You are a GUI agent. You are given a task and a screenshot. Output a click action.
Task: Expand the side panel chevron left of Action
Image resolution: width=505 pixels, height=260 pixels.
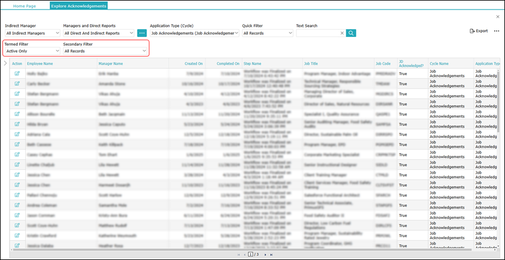[x=6, y=63]
